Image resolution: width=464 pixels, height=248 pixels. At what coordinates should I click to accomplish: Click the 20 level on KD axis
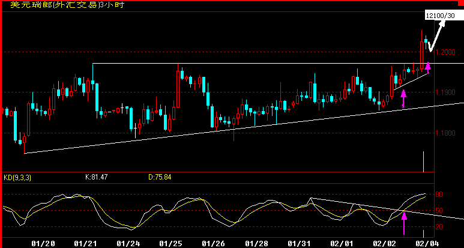440,228
